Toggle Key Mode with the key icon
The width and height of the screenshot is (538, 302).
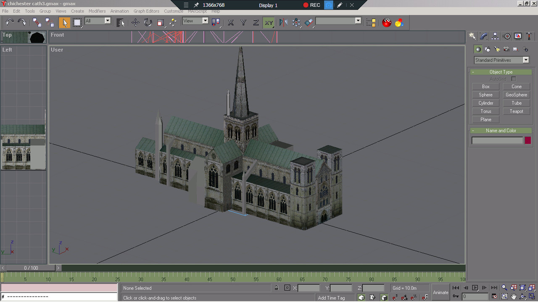[456, 296]
